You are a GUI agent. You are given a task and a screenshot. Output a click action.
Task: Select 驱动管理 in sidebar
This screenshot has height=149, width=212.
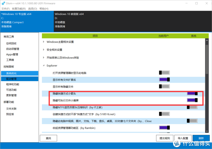click(20, 79)
